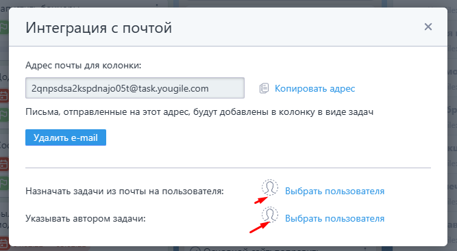Click the column email address field
457x251 pixels.
(135, 88)
